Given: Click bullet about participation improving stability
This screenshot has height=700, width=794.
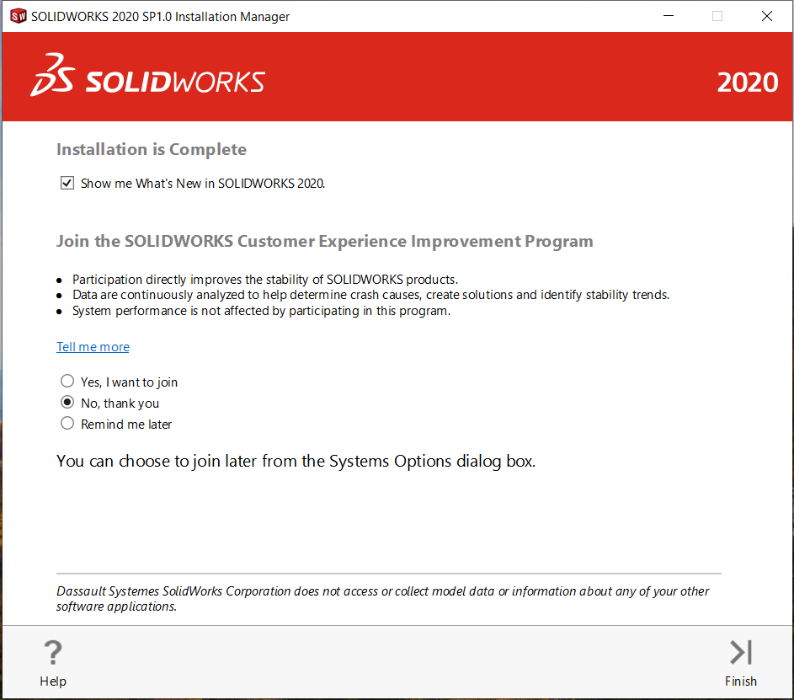Looking at the screenshot, I should (x=265, y=280).
